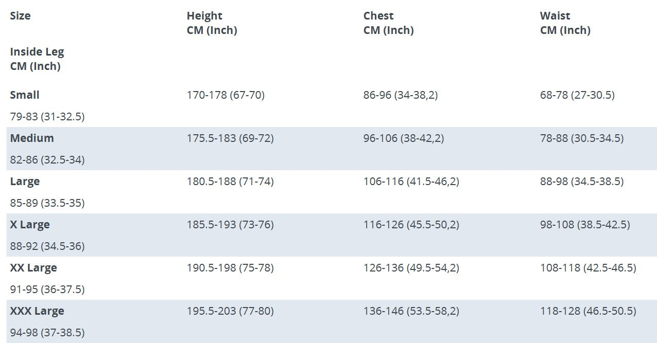This screenshot has height=343, width=657.
Task: Click XX Large chest 126-136 (49.5-54,2)
Action: pyautogui.click(x=411, y=268)
